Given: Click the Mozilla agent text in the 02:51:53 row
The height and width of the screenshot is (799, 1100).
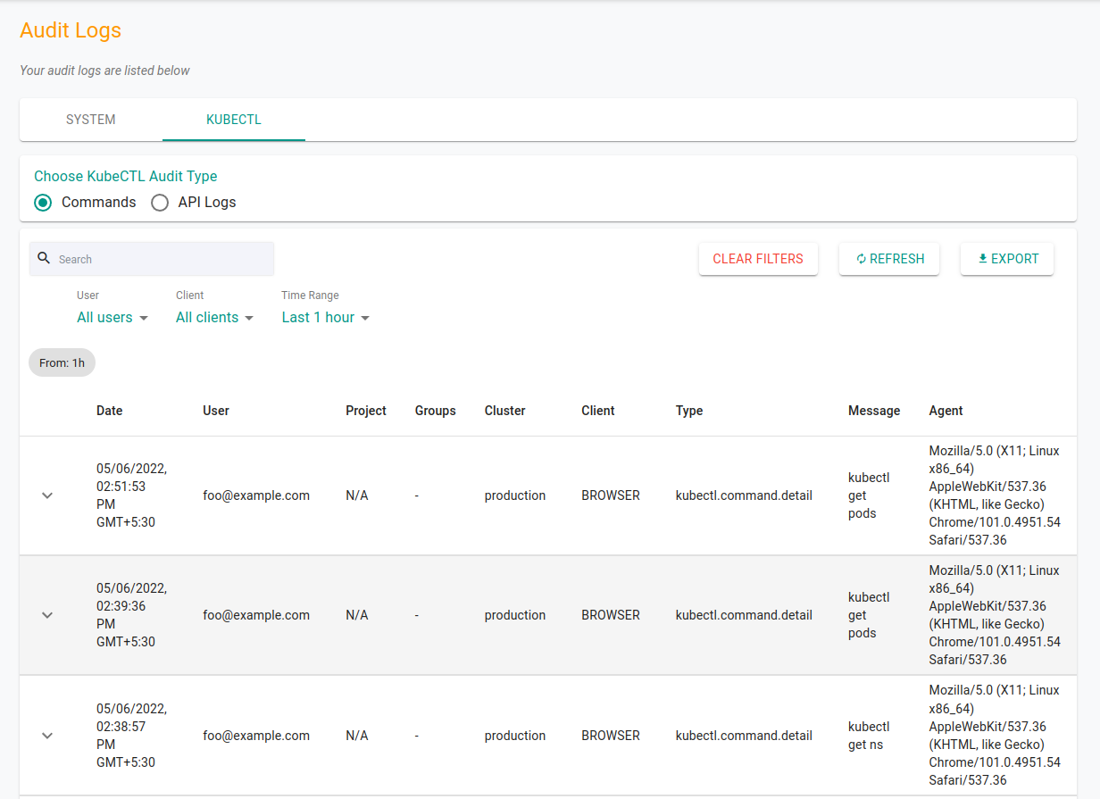Looking at the screenshot, I should click(x=995, y=495).
